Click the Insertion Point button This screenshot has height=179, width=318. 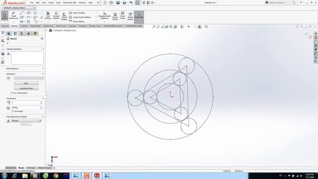click(x=26, y=89)
